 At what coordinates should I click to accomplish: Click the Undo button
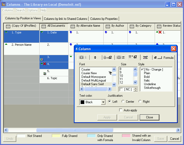10,139
